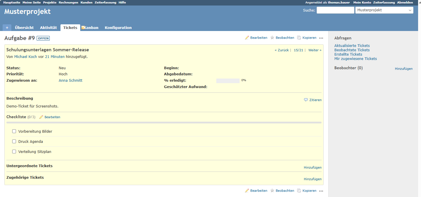The image size is (421, 197).
Task: Check the Druck Agenda checklist item
Action: point(14,141)
